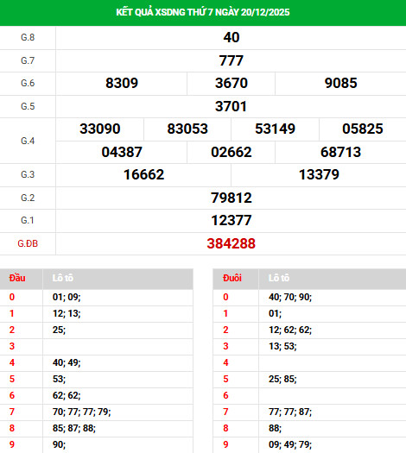The width and height of the screenshot is (406, 453).
Task: Select G.6 number 9085
Action: [340, 83]
